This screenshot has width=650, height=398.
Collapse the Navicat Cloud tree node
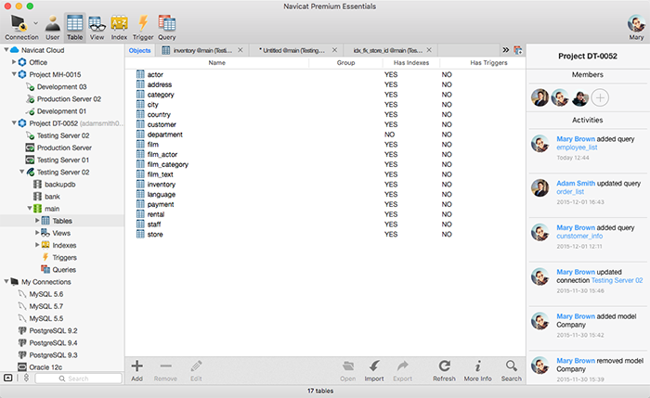(x=6, y=50)
